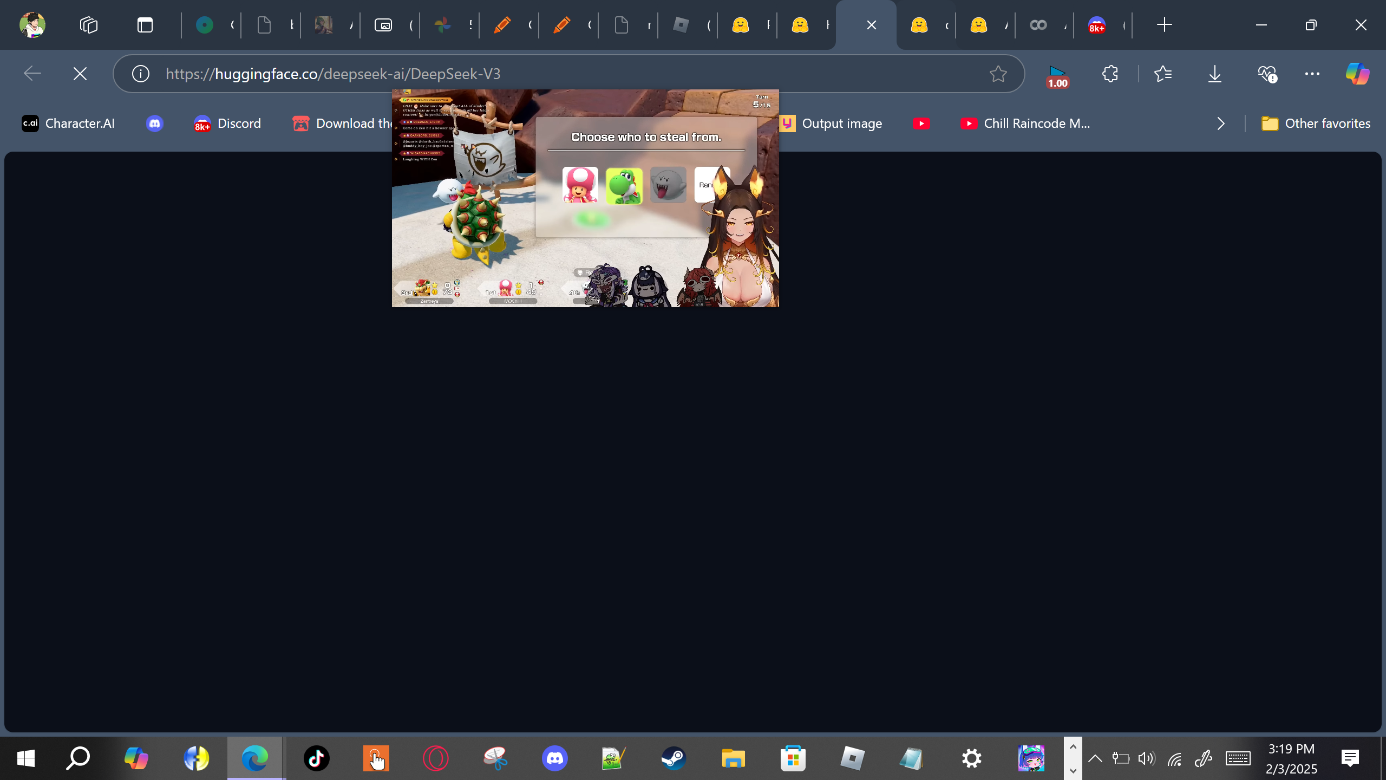
Task: Open the Notepad app in taskbar
Action: (912, 758)
